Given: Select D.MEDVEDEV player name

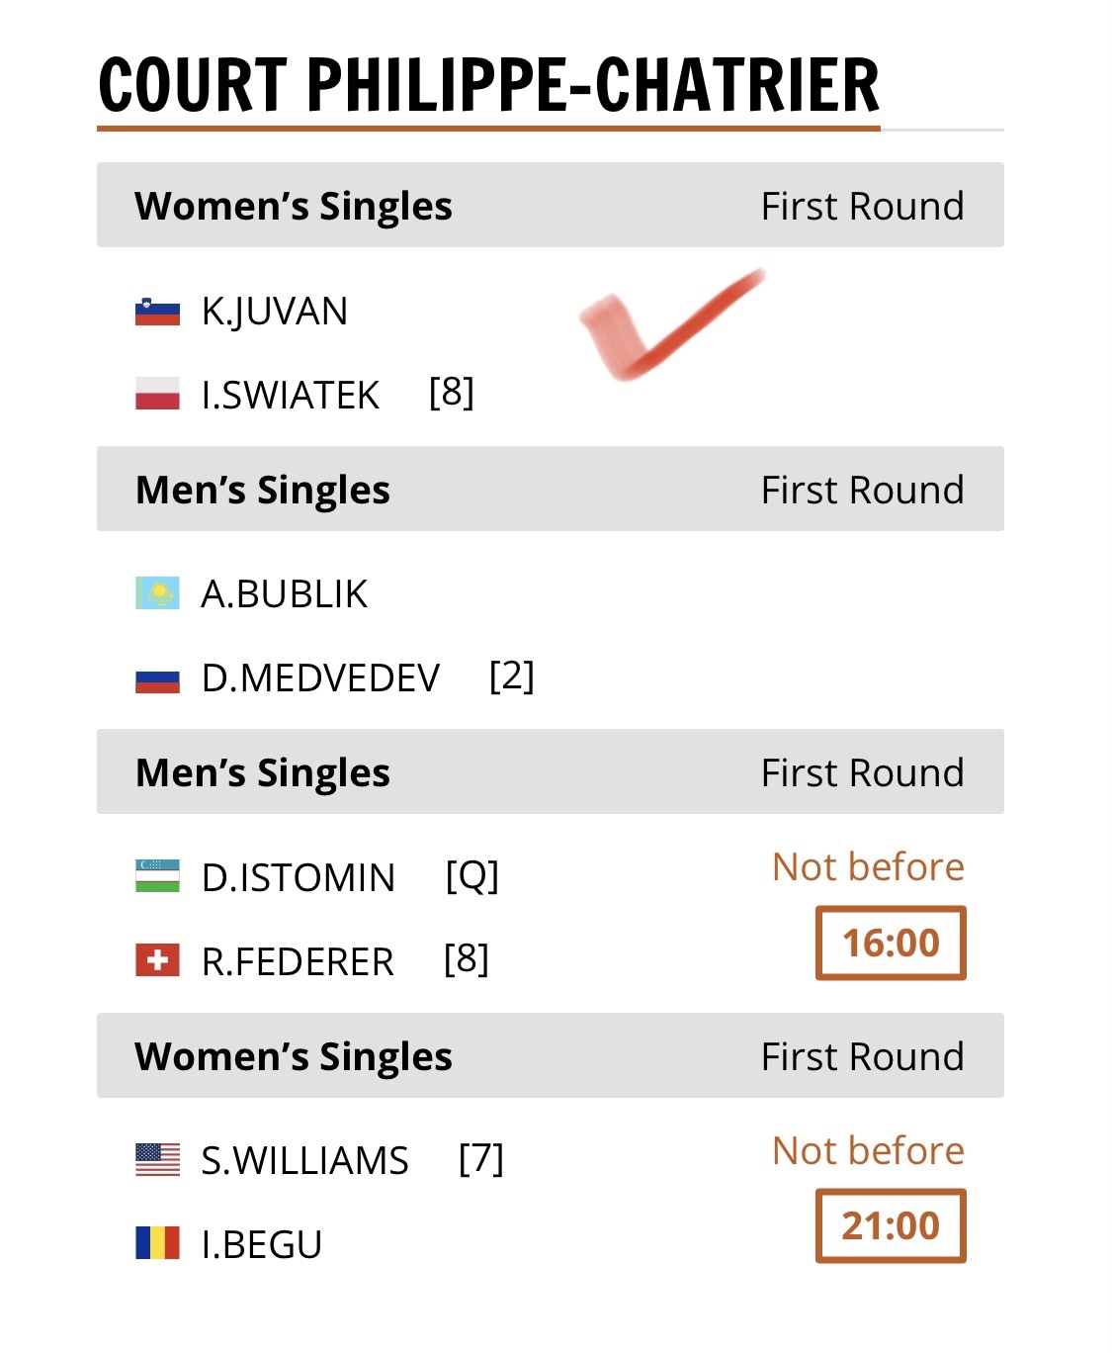Looking at the screenshot, I should (x=320, y=678).
